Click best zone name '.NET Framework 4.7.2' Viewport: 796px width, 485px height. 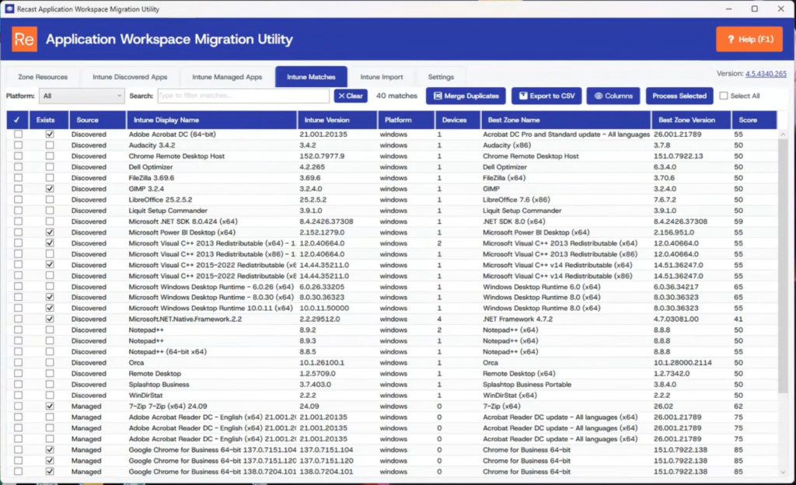(x=517, y=319)
